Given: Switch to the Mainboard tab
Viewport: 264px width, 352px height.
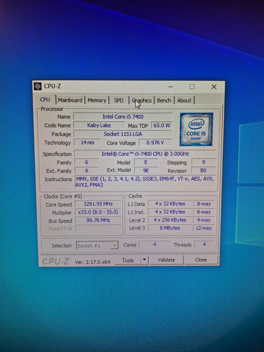Looking at the screenshot, I should (70, 100).
